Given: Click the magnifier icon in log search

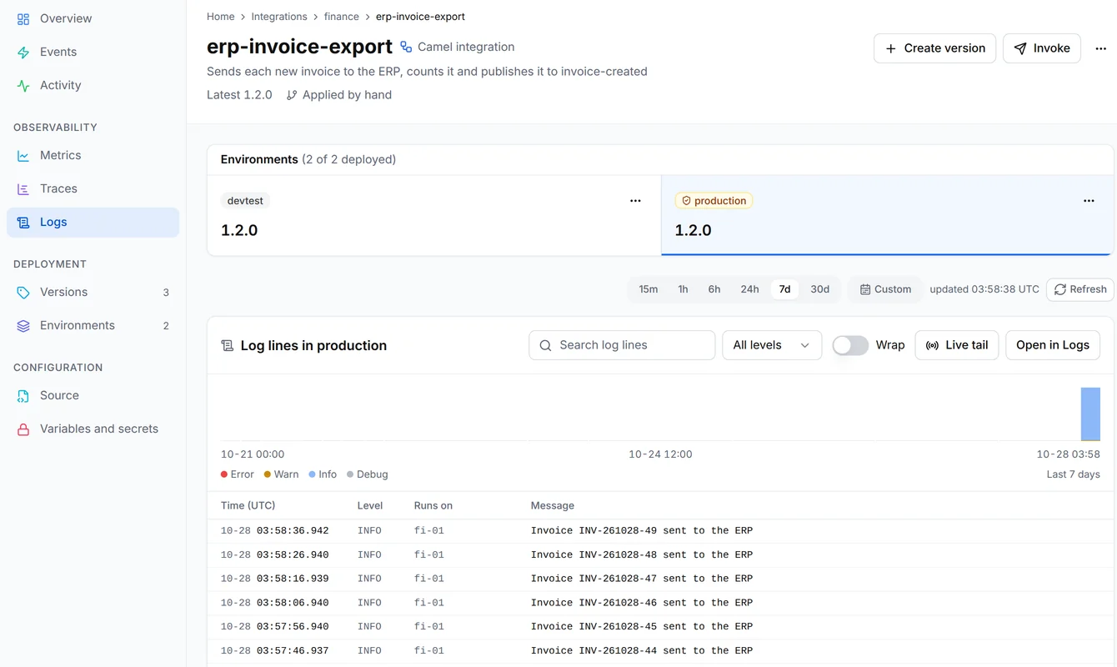Looking at the screenshot, I should coord(545,345).
